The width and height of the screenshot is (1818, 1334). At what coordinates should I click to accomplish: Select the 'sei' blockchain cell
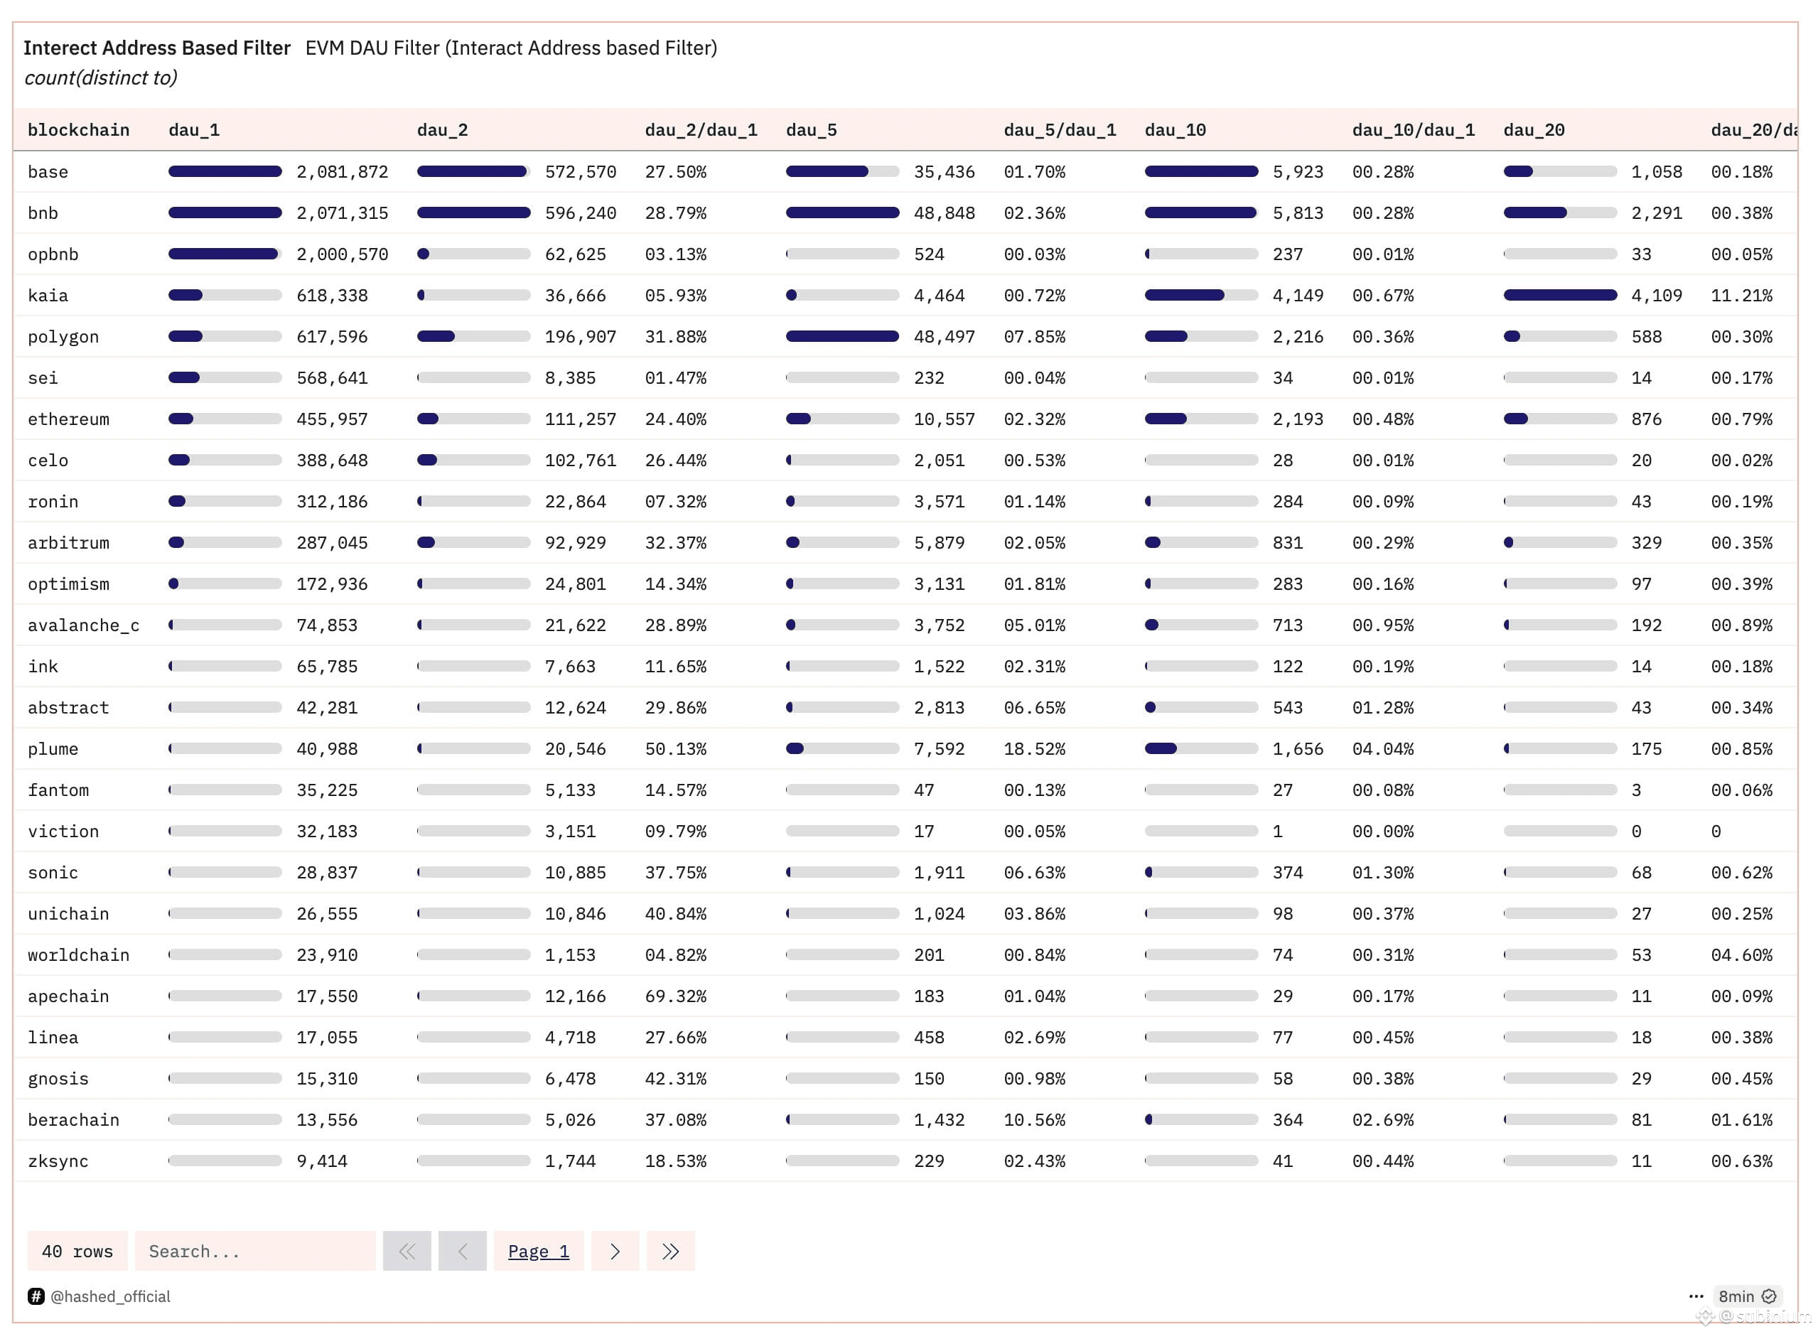pyautogui.click(x=43, y=378)
